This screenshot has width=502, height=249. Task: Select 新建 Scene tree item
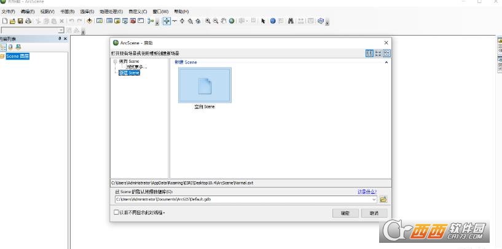click(130, 73)
